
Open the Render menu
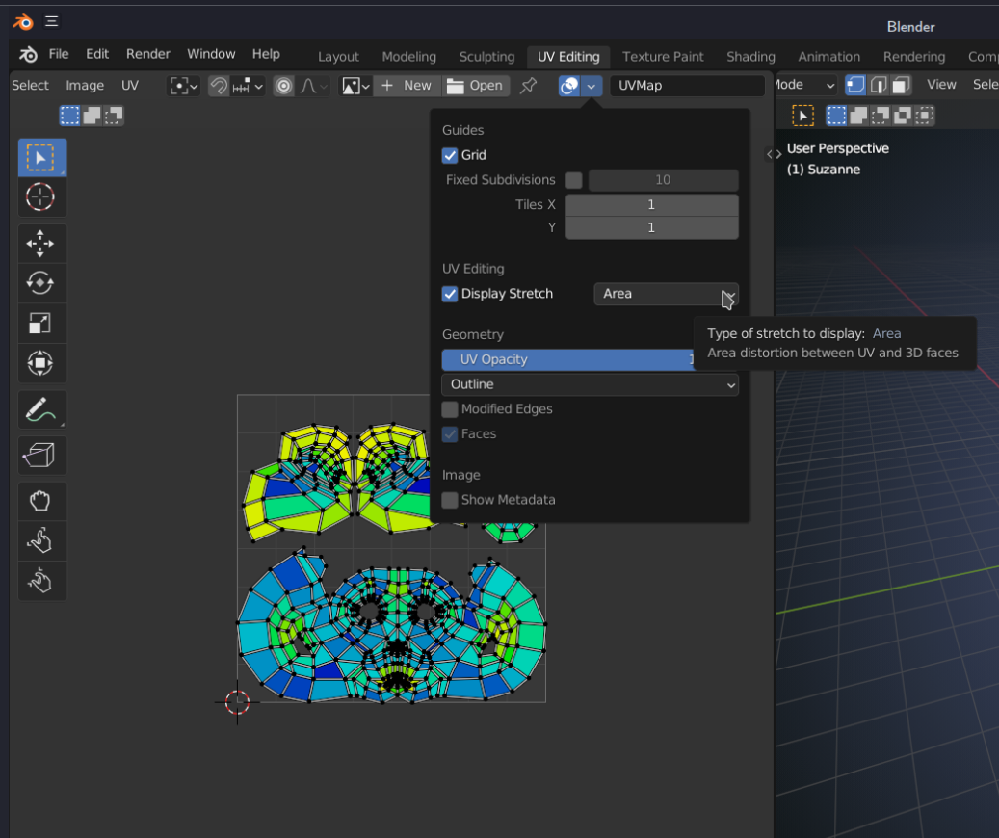[x=147, y=54]
